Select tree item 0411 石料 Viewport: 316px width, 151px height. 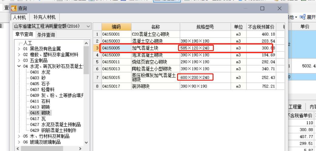(x=40, y=101)
